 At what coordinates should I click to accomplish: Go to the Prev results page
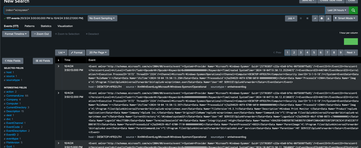tap(277, 52)
